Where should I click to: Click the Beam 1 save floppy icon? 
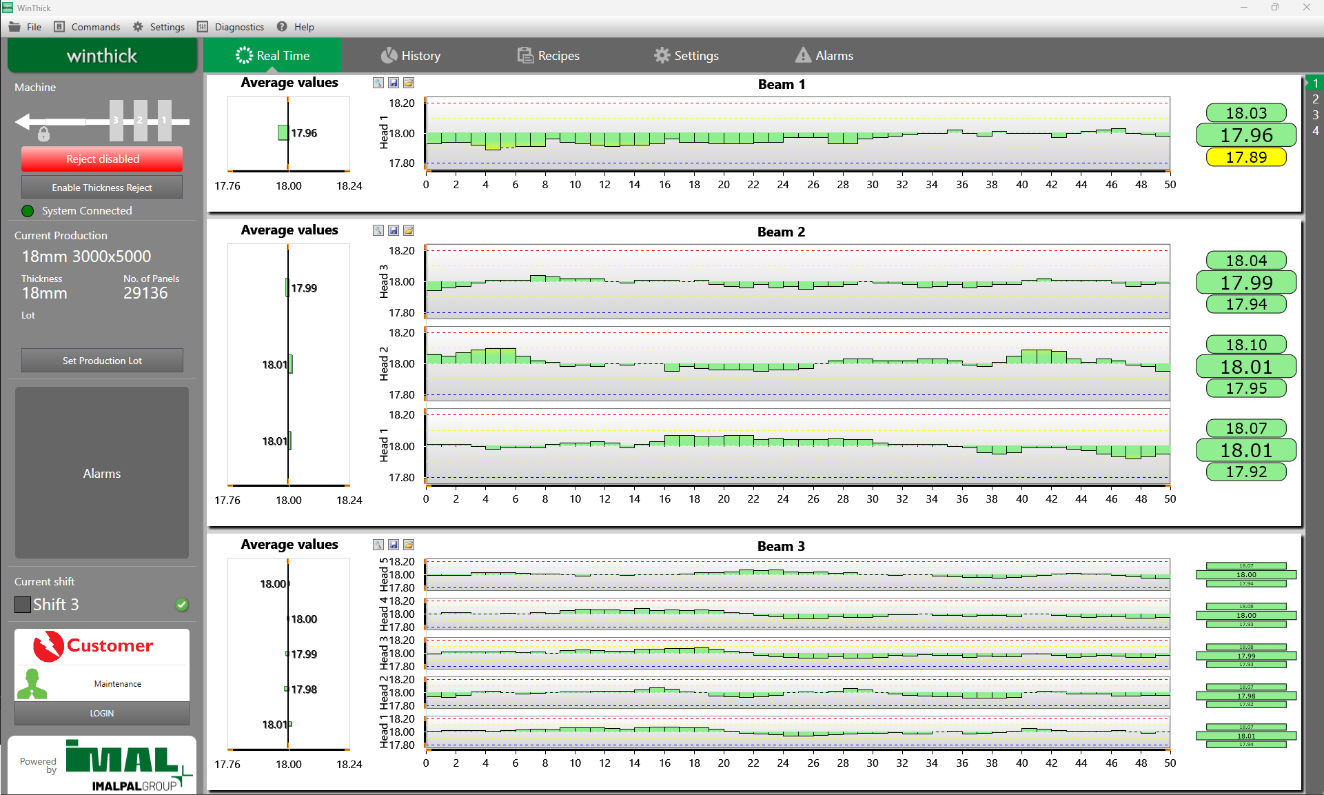click(x=394, y=83)
